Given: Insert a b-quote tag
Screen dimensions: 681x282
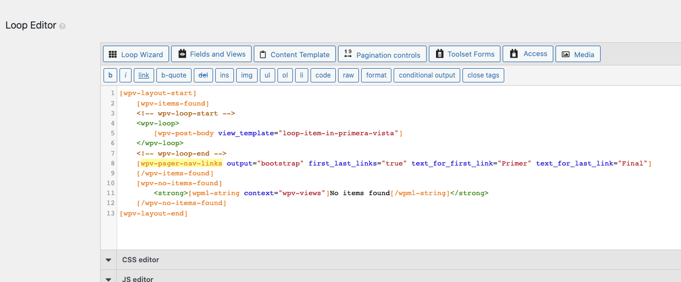Looking at the screenshot, I should click(173, 75).
